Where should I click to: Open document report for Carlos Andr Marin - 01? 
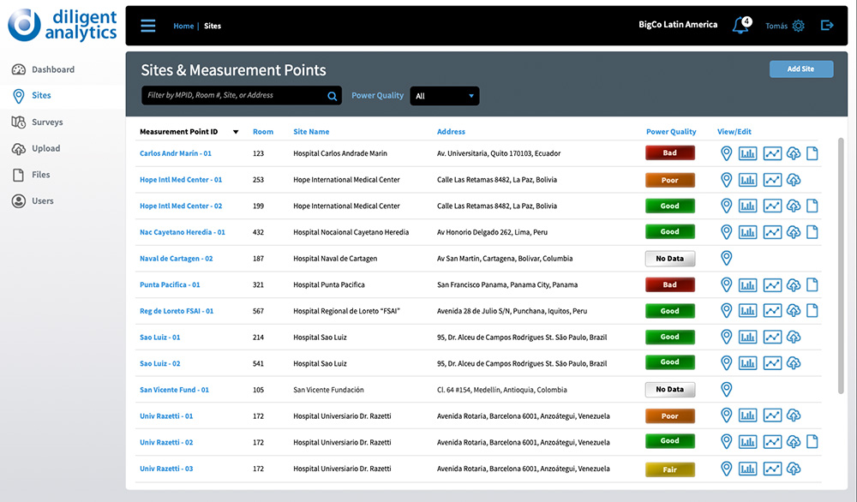point(812,153)
